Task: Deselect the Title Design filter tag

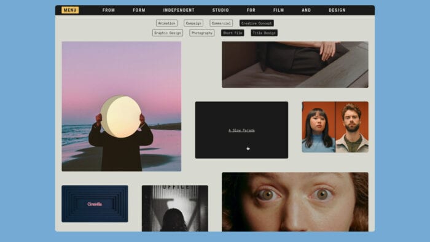Action: 264,33
